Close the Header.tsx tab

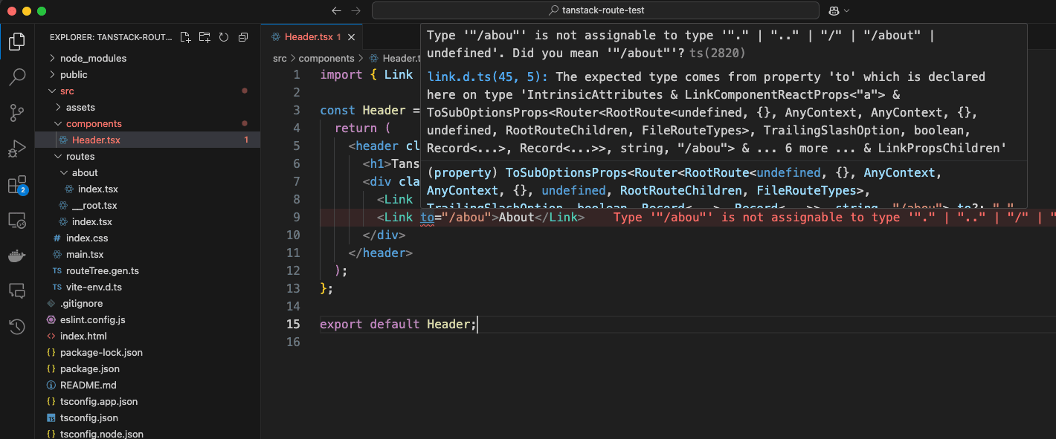pos(352,36)
